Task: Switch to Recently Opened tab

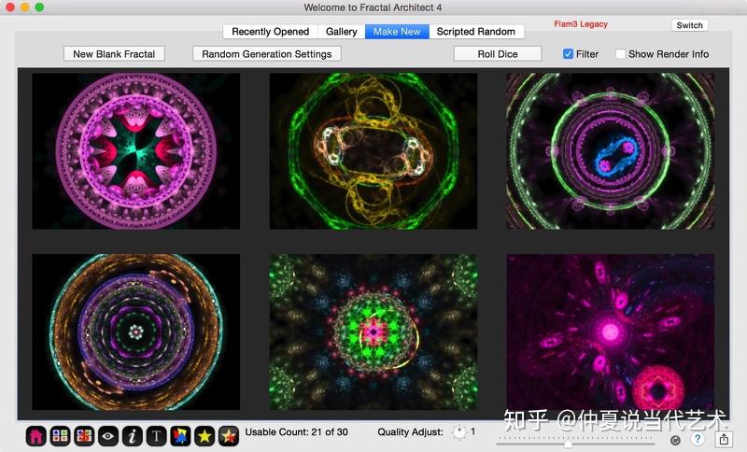Action: click(270, 32)
